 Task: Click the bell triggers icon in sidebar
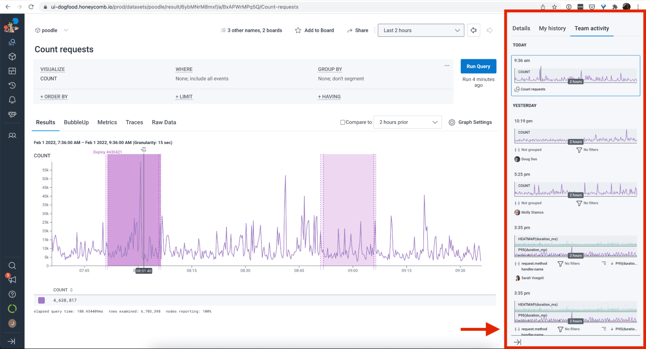coord(12,100)
